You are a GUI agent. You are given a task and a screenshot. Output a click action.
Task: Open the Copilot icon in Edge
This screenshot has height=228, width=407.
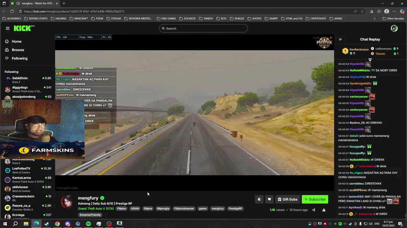coord(402,11)
